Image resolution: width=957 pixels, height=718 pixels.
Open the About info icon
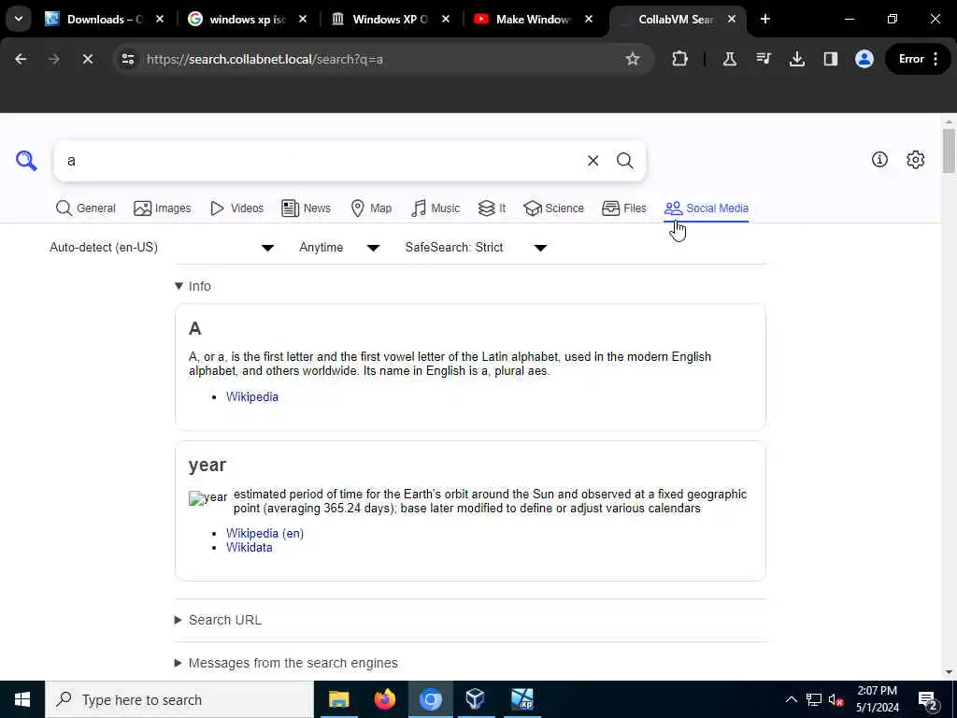click(x=879, y=160)
